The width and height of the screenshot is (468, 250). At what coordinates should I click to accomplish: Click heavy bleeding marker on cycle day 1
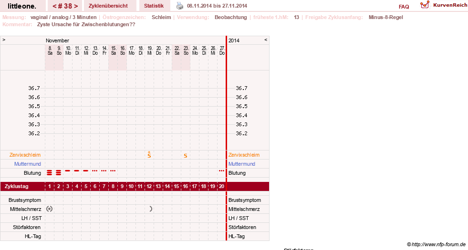[x=50, y=172]
